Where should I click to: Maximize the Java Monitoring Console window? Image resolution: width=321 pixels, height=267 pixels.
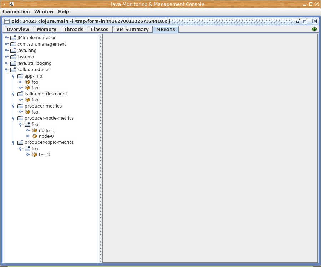click(311, 4)
